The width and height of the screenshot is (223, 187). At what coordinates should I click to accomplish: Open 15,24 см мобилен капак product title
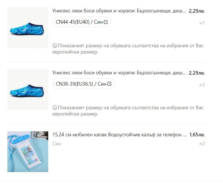120,135
